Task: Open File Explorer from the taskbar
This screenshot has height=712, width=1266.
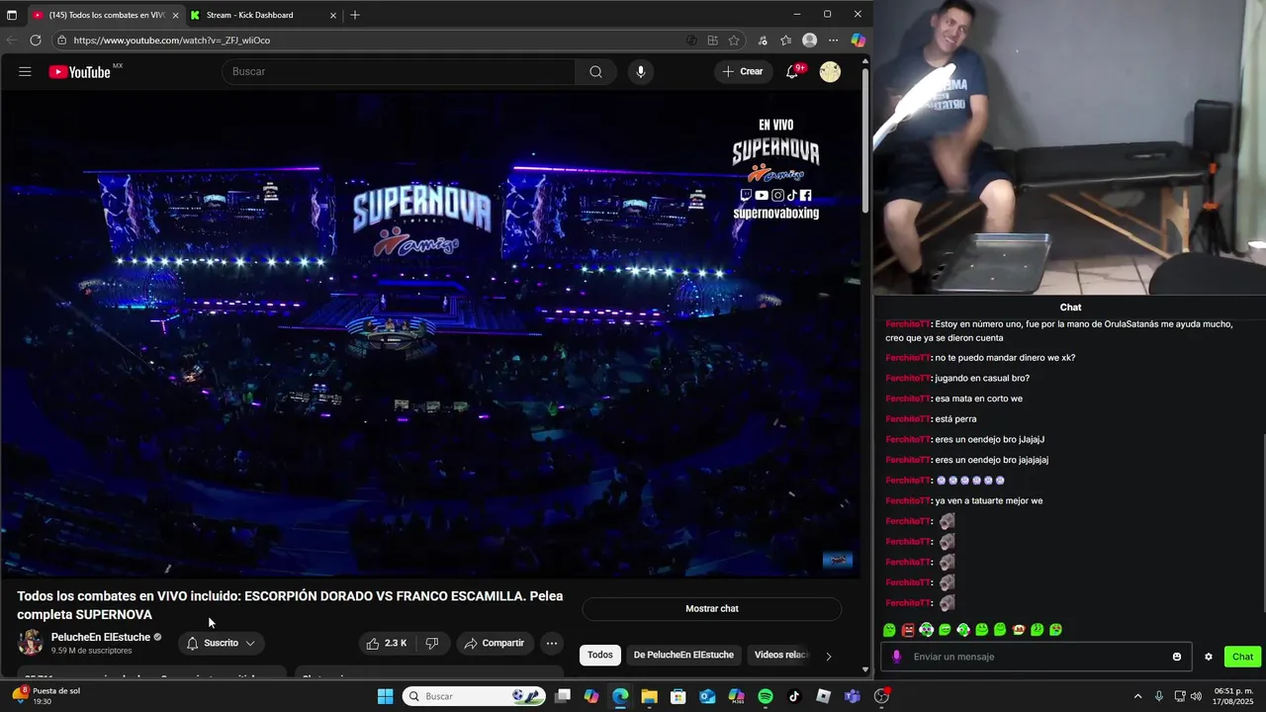Action: (649, 696)
